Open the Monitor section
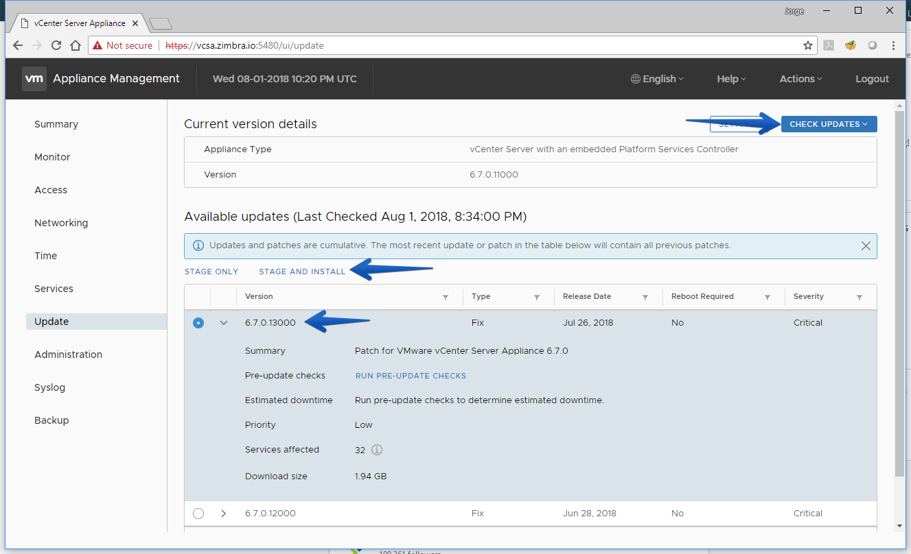 point(52,157)
